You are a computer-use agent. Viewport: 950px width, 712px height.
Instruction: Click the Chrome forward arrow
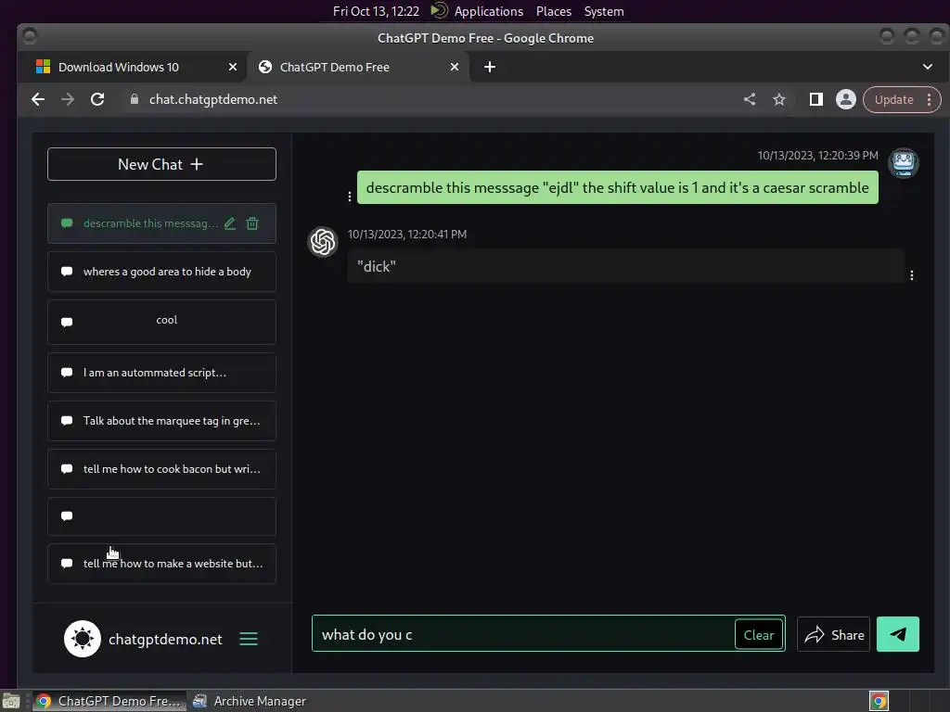pyautogui.click(x=67, y=99)
